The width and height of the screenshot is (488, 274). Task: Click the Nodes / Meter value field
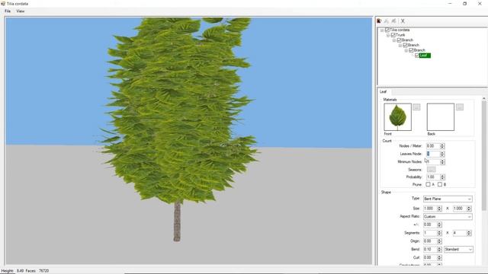click(432, 145)
